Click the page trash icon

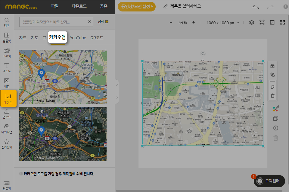tap(276, 138)
